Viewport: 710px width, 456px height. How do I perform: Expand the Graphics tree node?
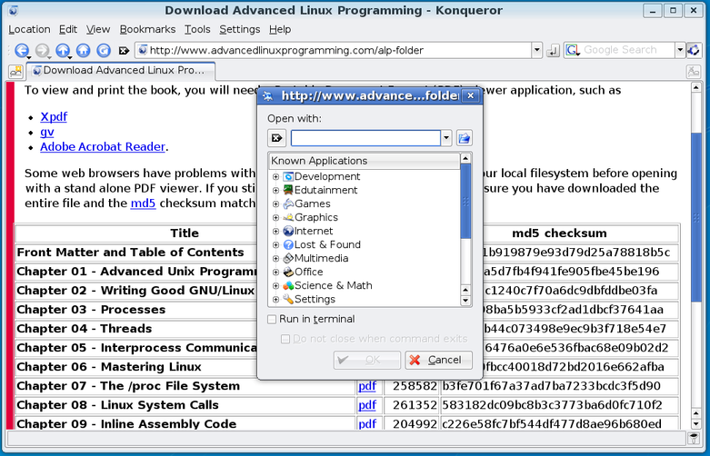[x=275, y=218]
